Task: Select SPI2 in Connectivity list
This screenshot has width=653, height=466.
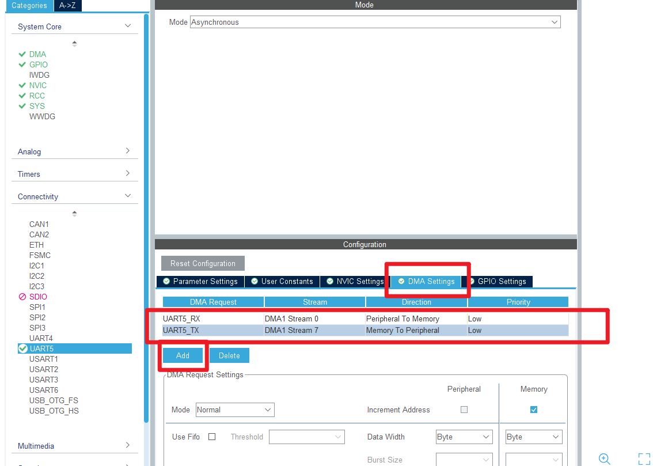Action: (37, 317)
